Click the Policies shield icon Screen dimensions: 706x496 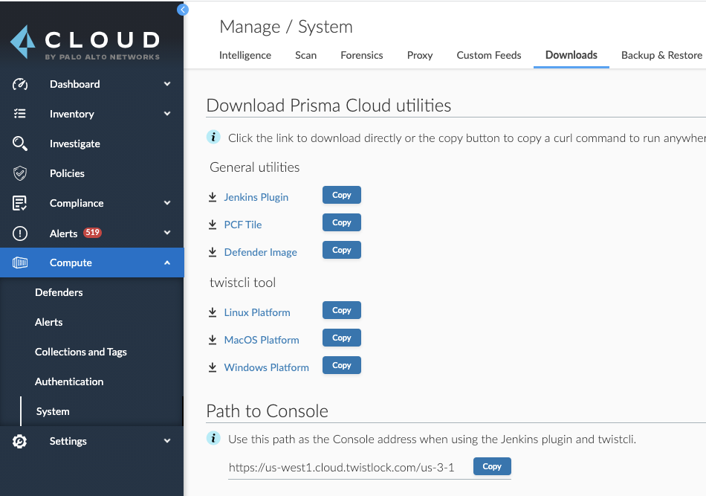click(20, 173)
